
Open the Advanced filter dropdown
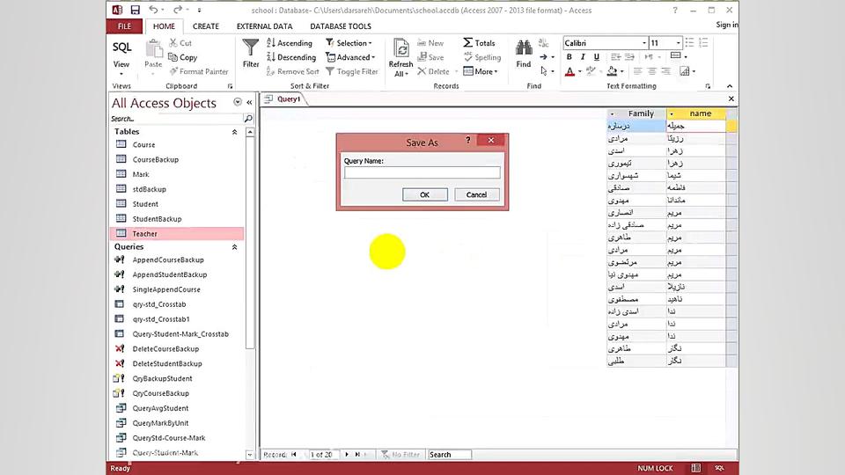point(350,57)
